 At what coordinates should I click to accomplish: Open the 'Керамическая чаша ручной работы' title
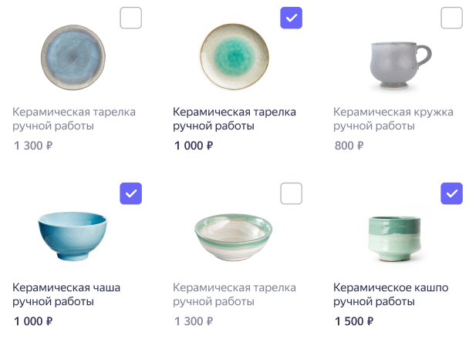click(66, 294)
